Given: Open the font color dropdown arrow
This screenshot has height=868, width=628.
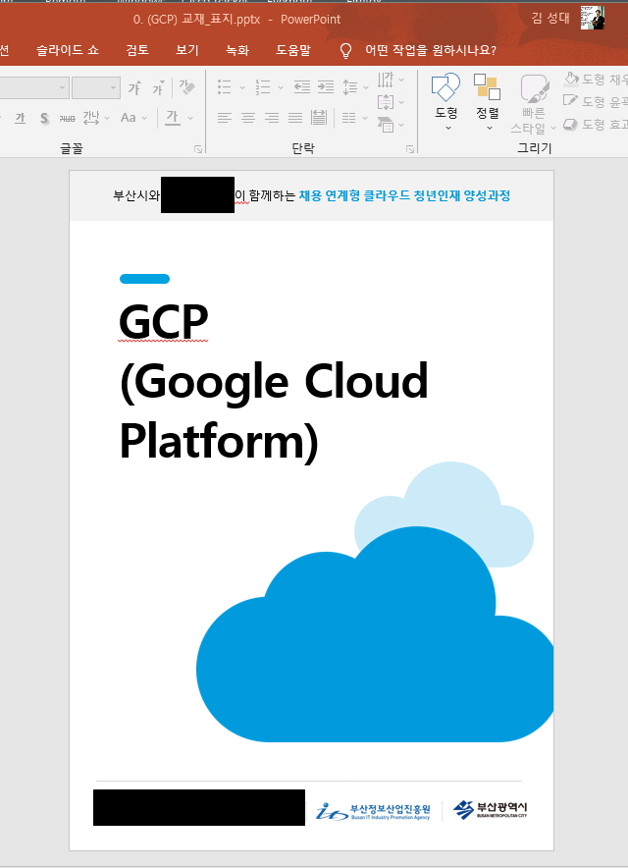Looking at the screenshot, I should pos(190,118).
